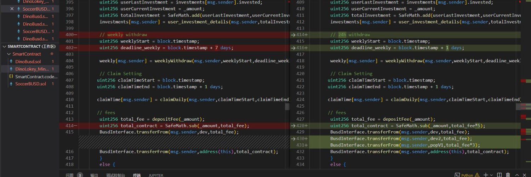This screenshot has height=177, width=531.
Task: Open the 调试控制台 debug console tab
Action: coord(115,175)
